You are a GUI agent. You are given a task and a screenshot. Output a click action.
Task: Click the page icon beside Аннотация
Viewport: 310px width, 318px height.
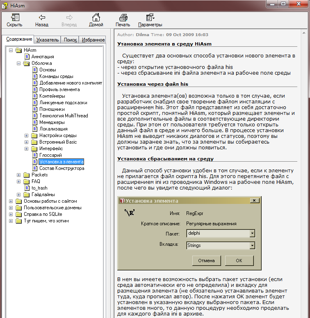coord(27,57)
